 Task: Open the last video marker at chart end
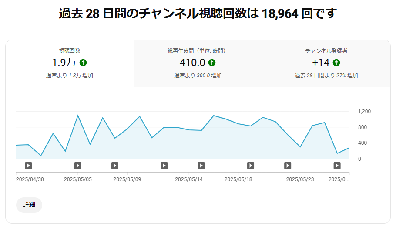337,166
